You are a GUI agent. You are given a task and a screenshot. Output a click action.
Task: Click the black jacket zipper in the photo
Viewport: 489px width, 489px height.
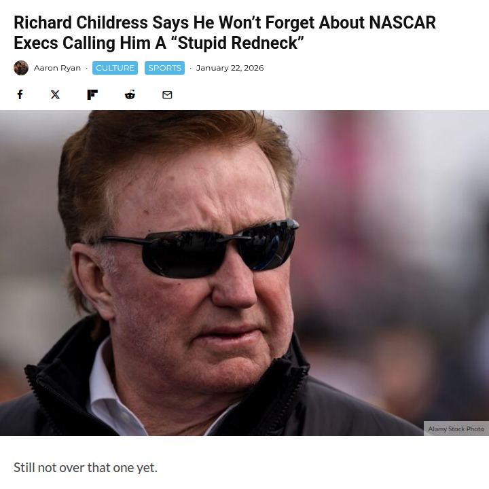(x=290, y=393)
